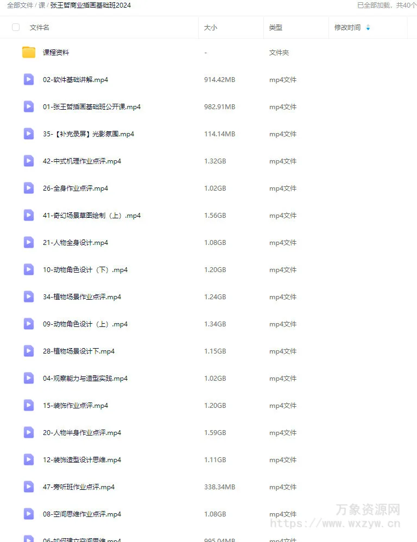The image size is (417, 542).
Task: Click video icon for 12-装饰造型设计思维.mp4
Action: click(x=29, y=459)
